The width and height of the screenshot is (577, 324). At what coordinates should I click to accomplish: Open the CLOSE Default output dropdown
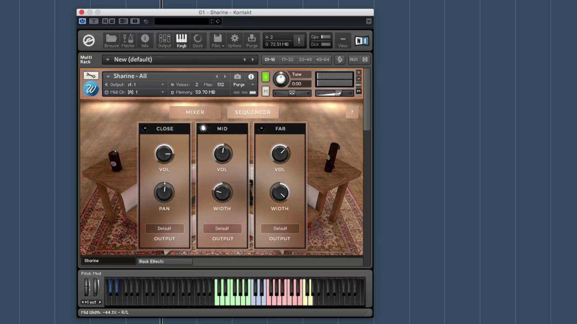coord(165,229)
